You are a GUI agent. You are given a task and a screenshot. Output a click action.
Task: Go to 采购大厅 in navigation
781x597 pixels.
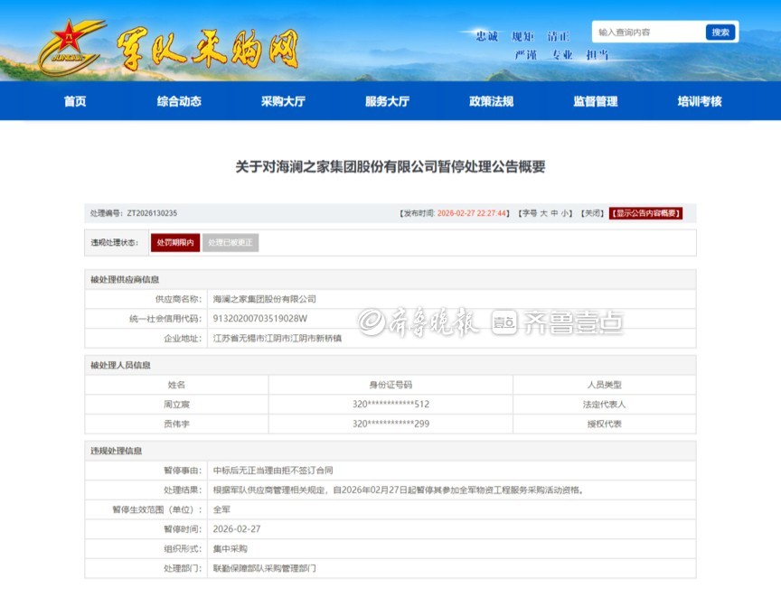[x=283, y=101]
